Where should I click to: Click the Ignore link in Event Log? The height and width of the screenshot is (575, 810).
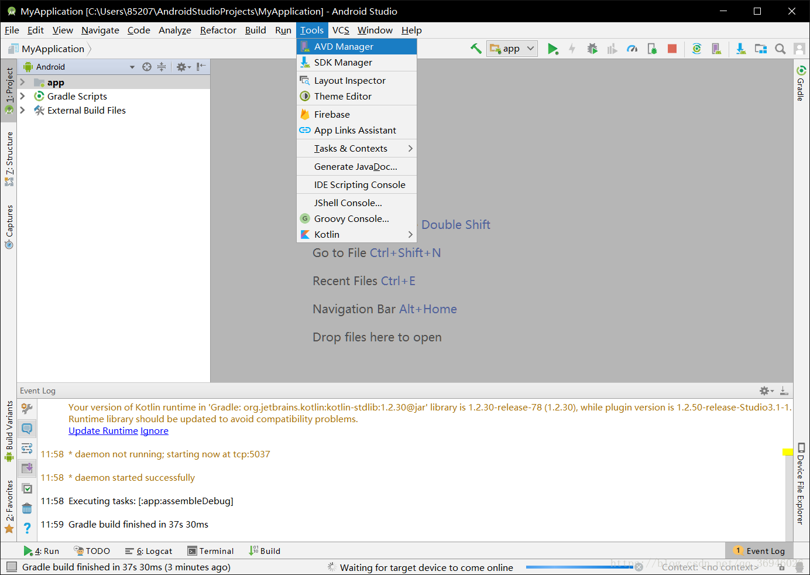(x=155, y=431)
